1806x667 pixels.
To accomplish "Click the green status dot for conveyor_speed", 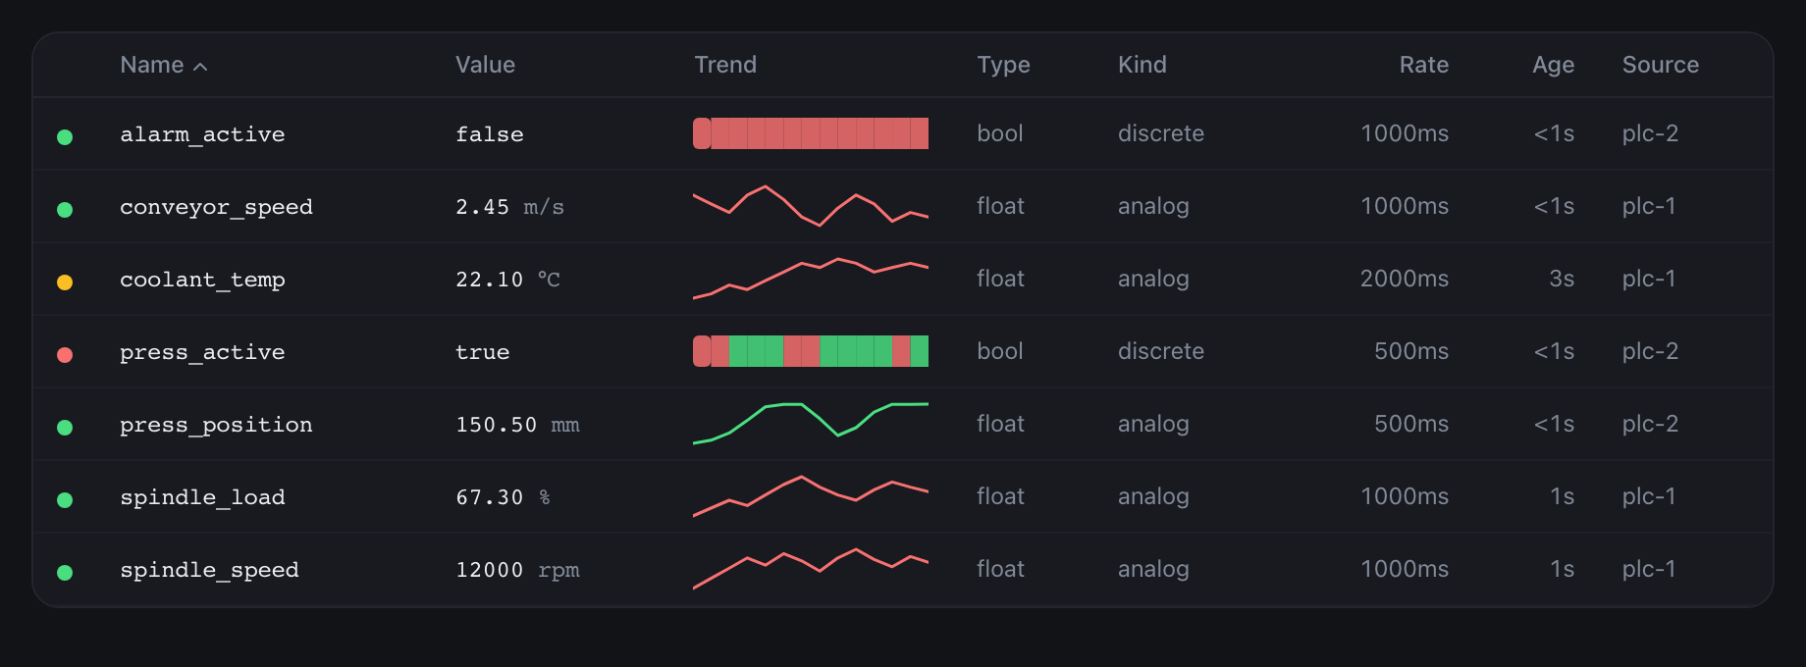I will [x=65, y=209].
